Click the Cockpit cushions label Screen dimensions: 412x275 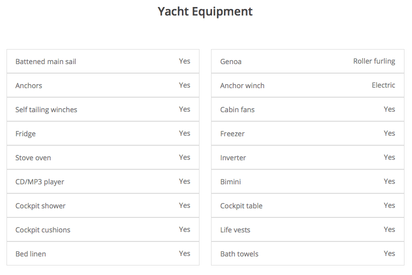click(43, 230)
